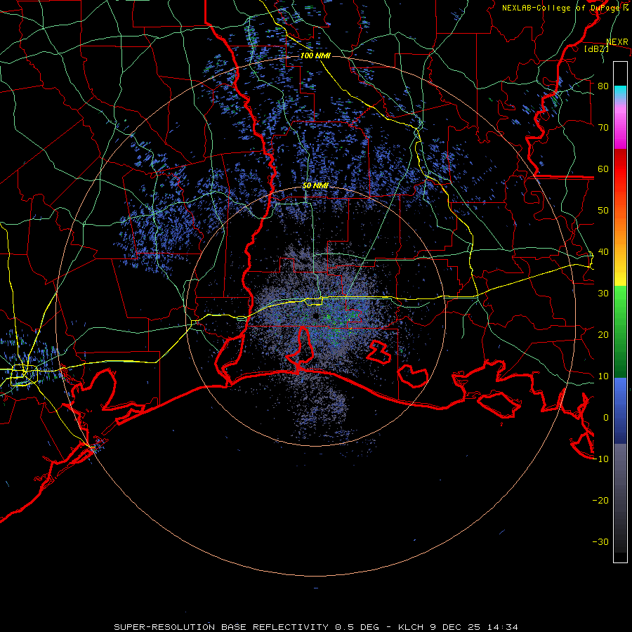632x632 pixels.
Task: Click the 40 dBZ scale value
Action: [603, 252]
